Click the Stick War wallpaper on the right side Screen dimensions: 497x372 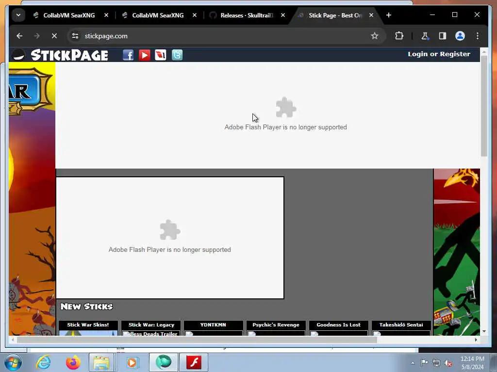[457, 252]
